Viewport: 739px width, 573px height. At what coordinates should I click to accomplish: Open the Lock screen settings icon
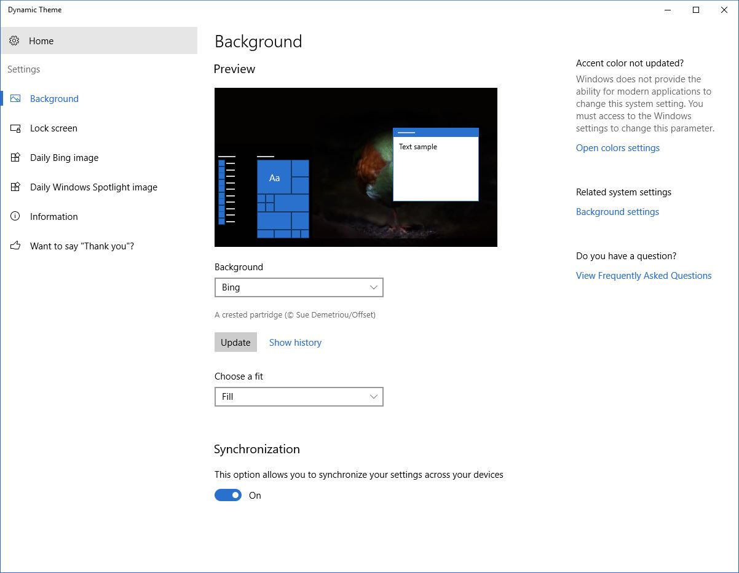pos(15,128)
